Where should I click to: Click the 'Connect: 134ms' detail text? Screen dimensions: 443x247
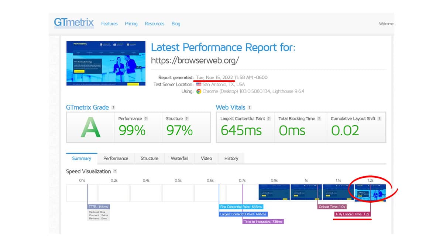(x=98, y=215)
